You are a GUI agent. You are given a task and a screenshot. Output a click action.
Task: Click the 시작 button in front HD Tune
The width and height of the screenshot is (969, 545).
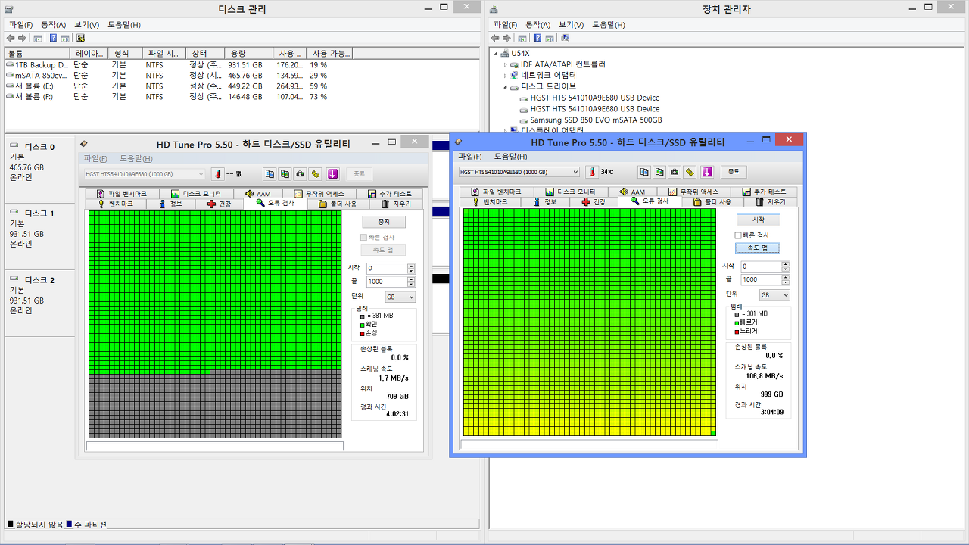(758, 220)
